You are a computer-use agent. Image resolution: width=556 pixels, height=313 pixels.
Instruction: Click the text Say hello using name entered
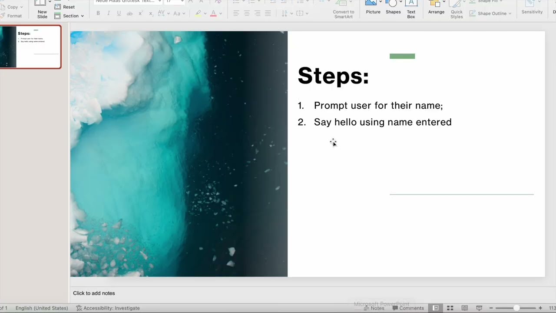pyautogui.click(x=383, y=122)
